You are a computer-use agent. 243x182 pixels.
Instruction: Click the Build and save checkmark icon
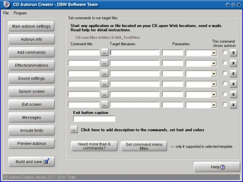[47, 161]
